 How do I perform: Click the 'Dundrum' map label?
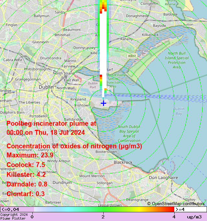pyautogui.click(x=62, y=183)
